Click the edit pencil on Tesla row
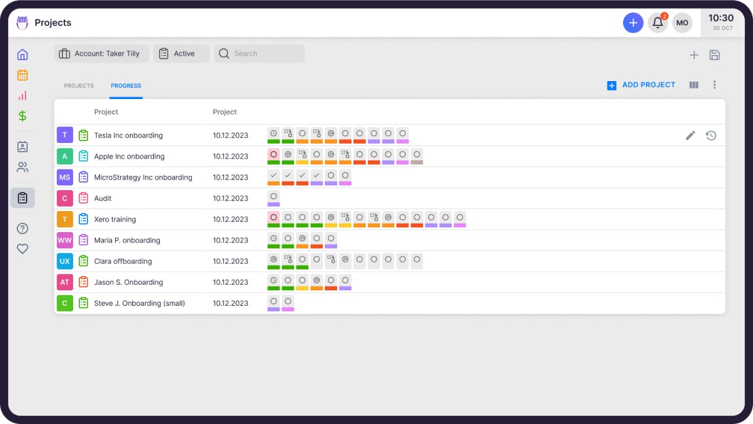This screenshot has height=424, width=753. 691,136
